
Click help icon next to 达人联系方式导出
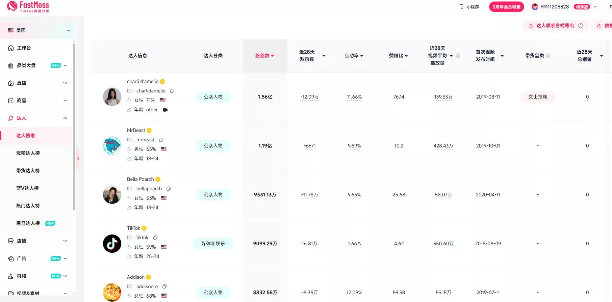(x=581, y=26)
